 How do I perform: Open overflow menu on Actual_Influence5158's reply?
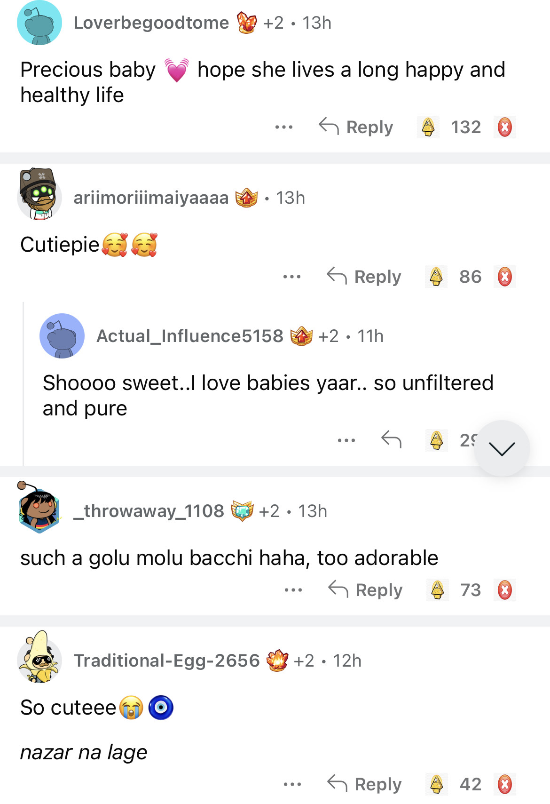(x=346, y=440)
